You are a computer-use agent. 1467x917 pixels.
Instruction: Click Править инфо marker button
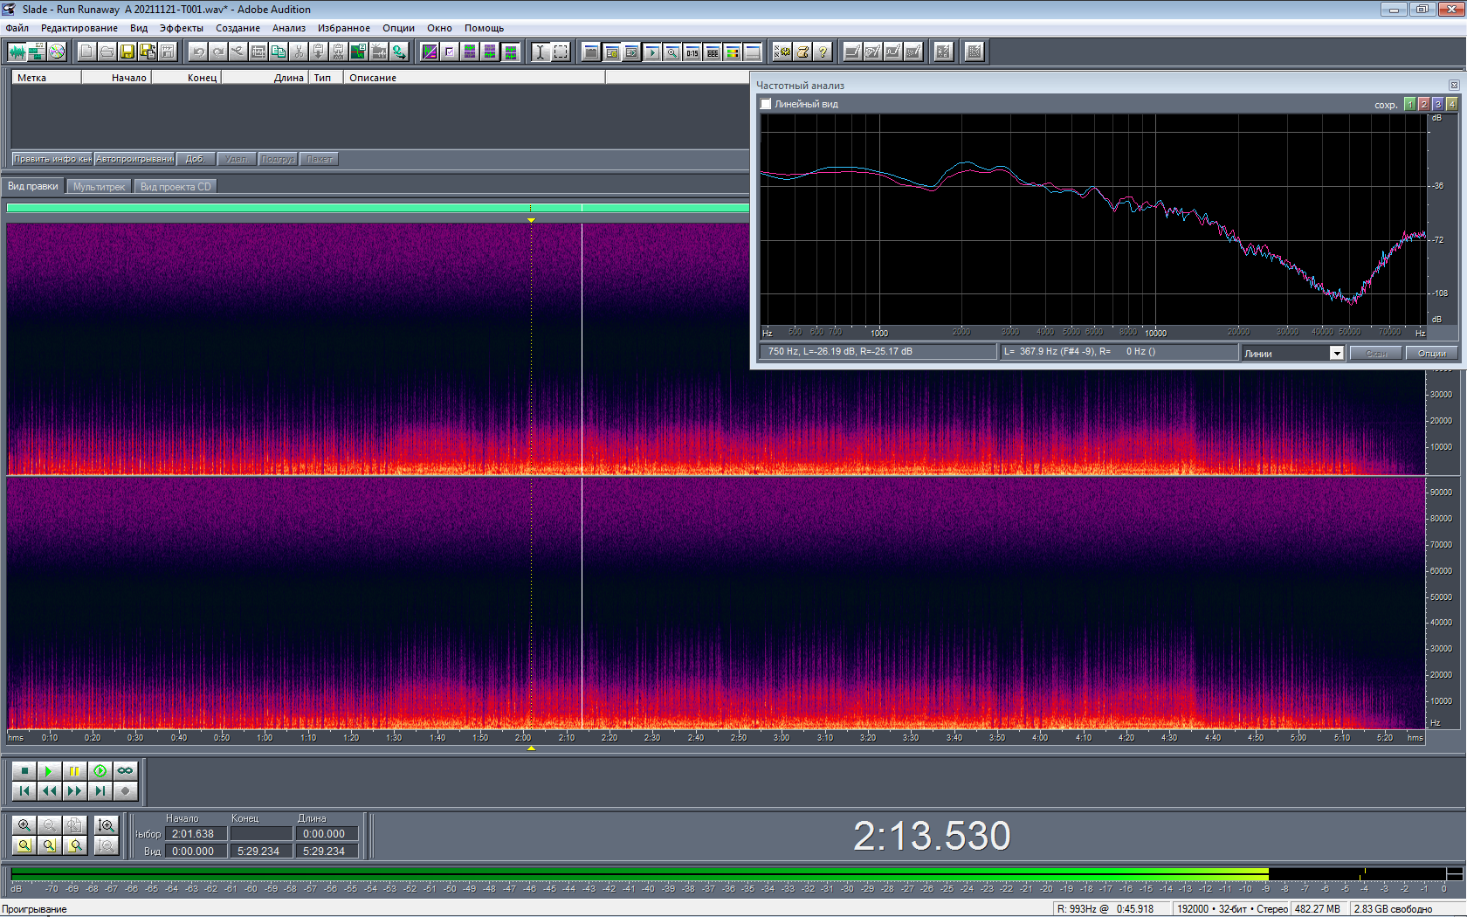coord(52,159)
